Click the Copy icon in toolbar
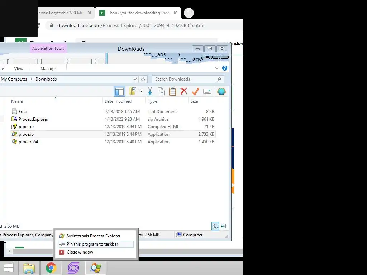367x275 pixels. coord(161,91)
